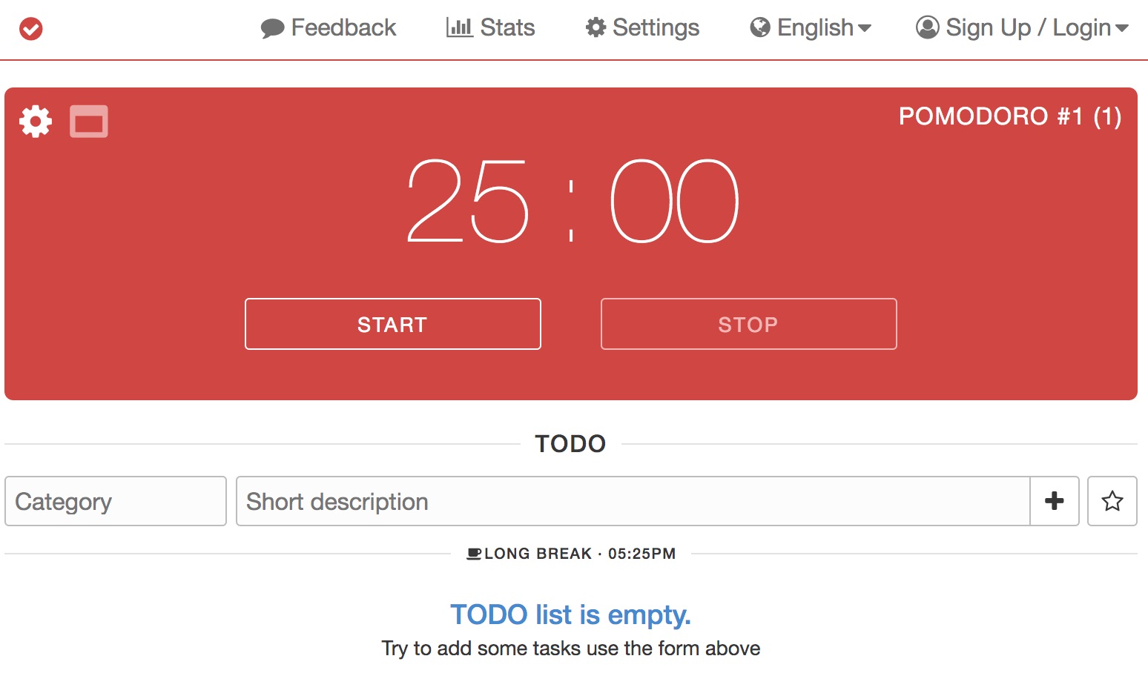Screen dimensions: 1148x673
Task: Click the seconds digits "00" on timer
Action: pyautogui.click(x=674, y=202)
